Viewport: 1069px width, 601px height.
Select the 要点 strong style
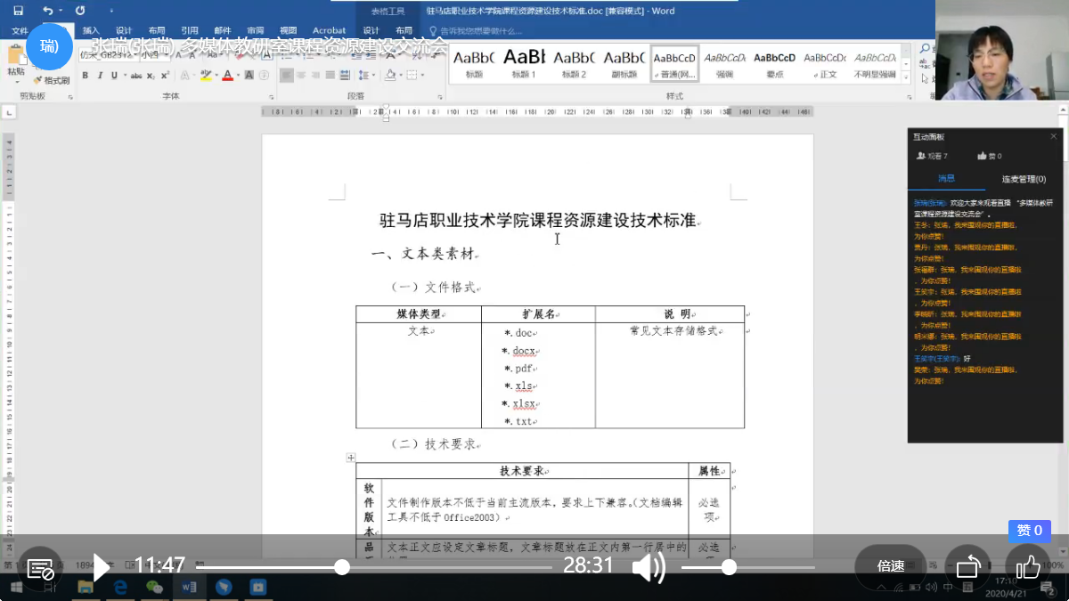tap(774, 63)
